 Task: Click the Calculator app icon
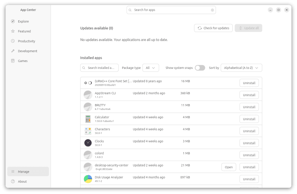[x=88, y=119]
